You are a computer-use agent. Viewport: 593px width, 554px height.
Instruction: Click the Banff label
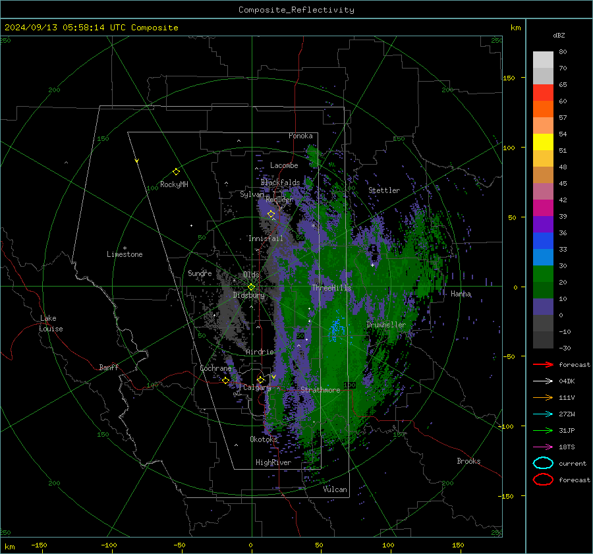(109, 367)
